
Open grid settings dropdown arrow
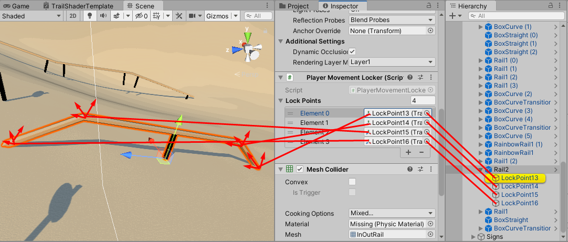167,16
